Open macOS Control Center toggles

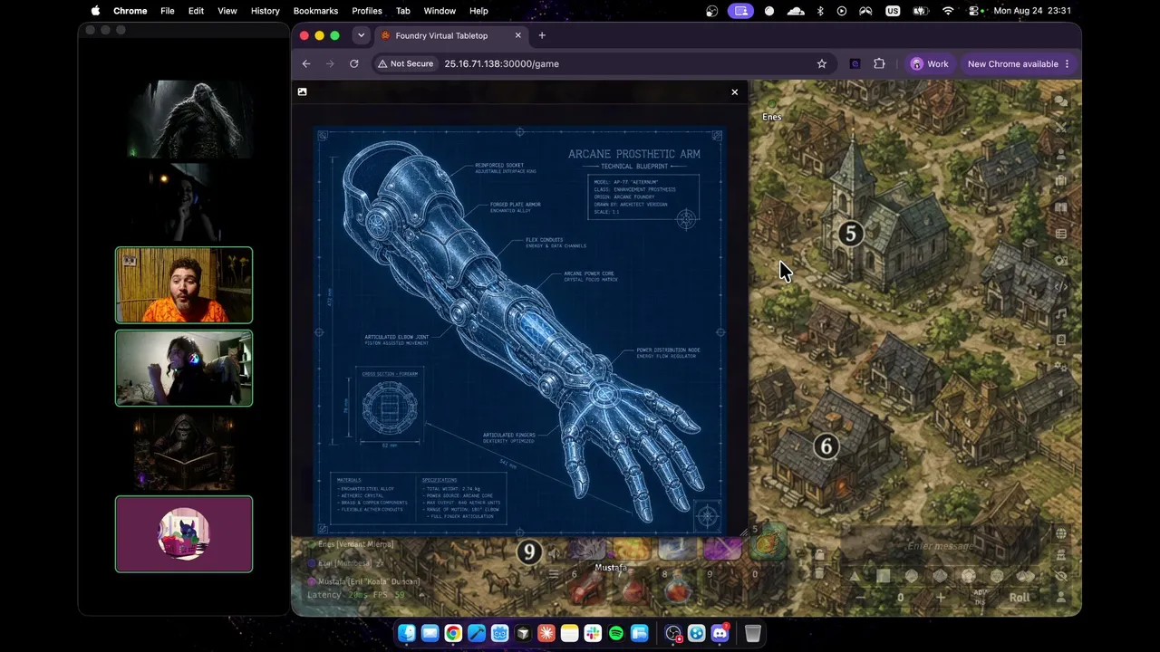pyautogui.click(x=975, y=11)
